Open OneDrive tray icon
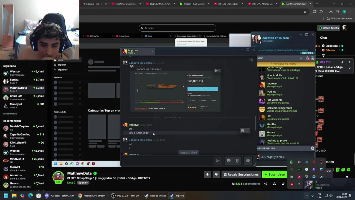The width and height of the screenshot is (355, 200). click(306, 162)
